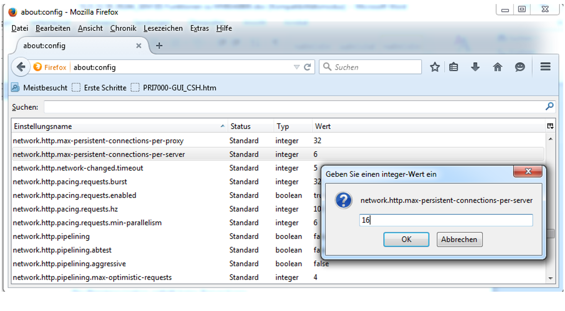The width and height of the screenshot is (565, 311).
Task: Open the hamburger menu
Action: (x=545, y=67)
